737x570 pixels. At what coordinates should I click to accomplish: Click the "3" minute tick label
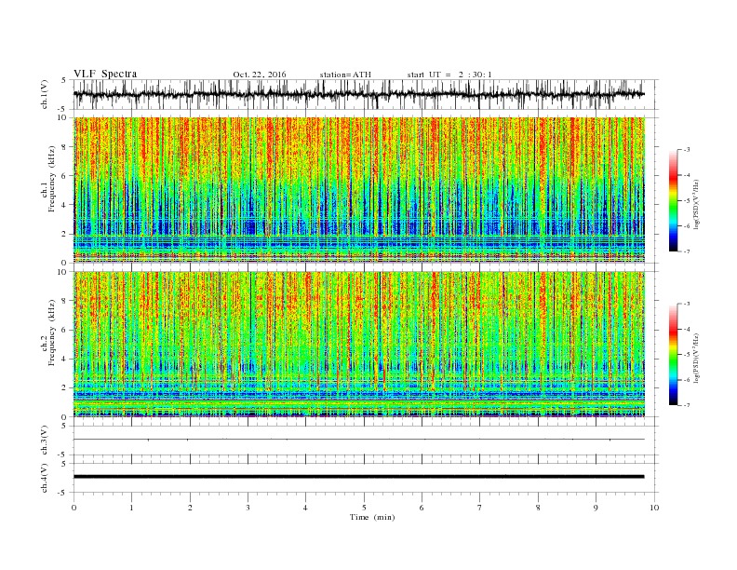(248, 508)
